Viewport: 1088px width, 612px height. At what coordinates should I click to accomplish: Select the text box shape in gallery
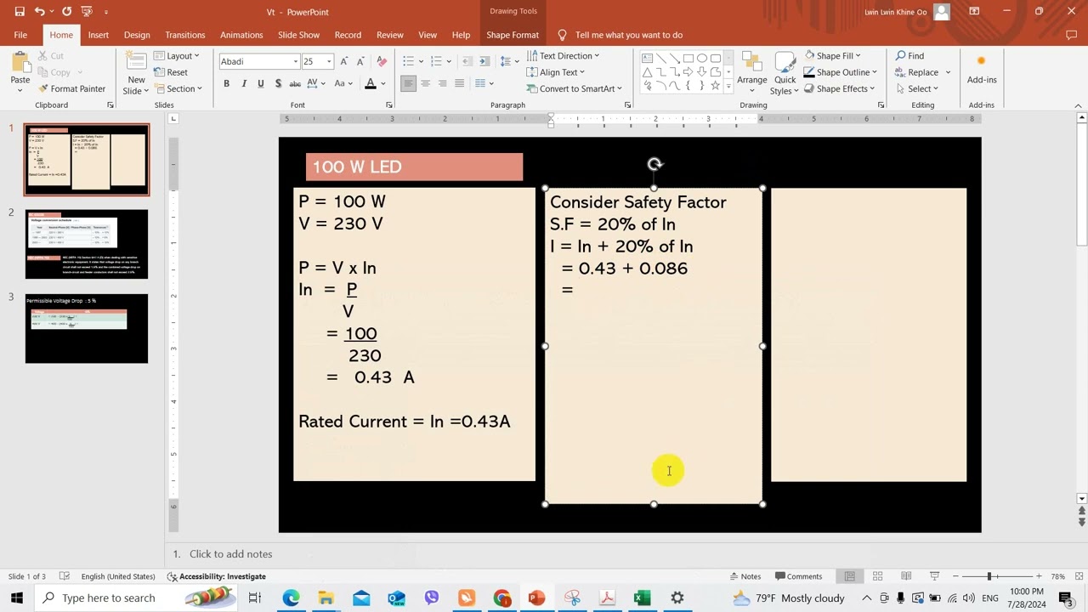click(647, 59)
